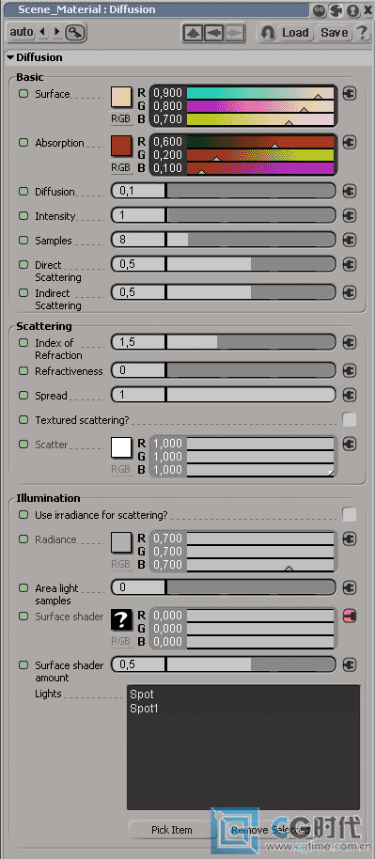Click the connection plug icon for Radiance

(x=349, y=539)
